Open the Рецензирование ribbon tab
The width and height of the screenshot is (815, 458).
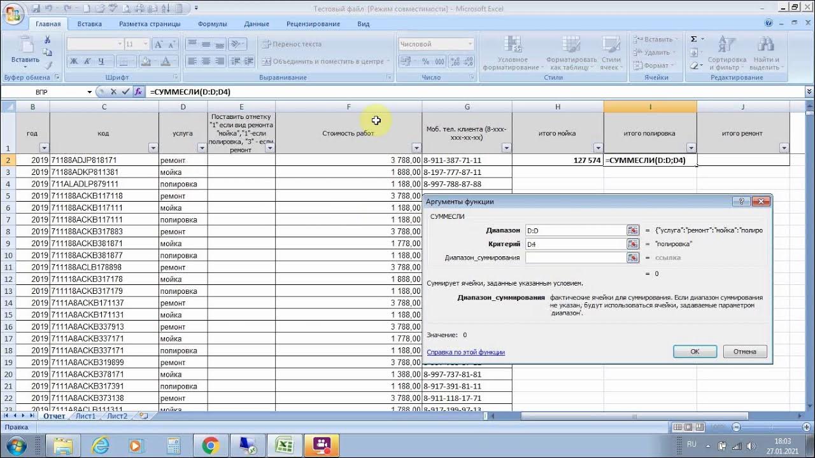(313, 24)
